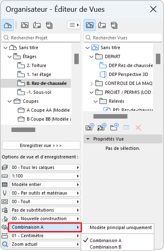Click the save current view icon
The height and width of the screenshot is (251, 164).
pos(90,127)
